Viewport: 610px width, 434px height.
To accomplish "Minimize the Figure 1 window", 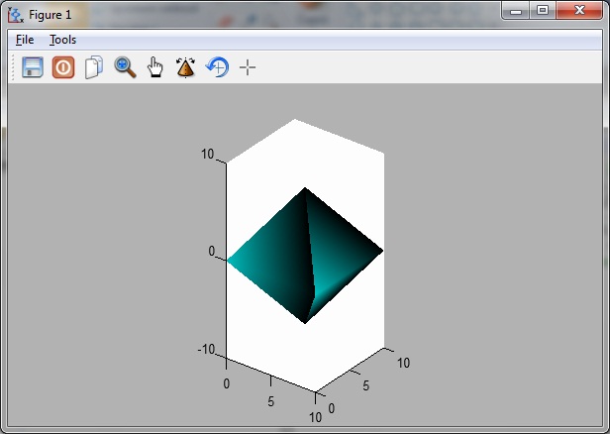I will click(517, 10).
